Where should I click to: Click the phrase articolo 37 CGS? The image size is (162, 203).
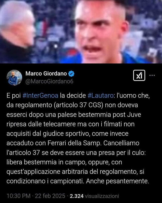pos(78,105)
